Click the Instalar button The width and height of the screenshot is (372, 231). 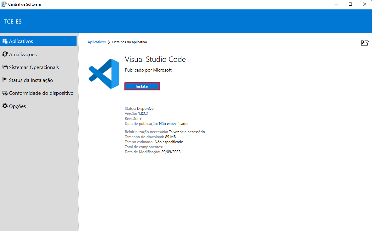point(142,86)
